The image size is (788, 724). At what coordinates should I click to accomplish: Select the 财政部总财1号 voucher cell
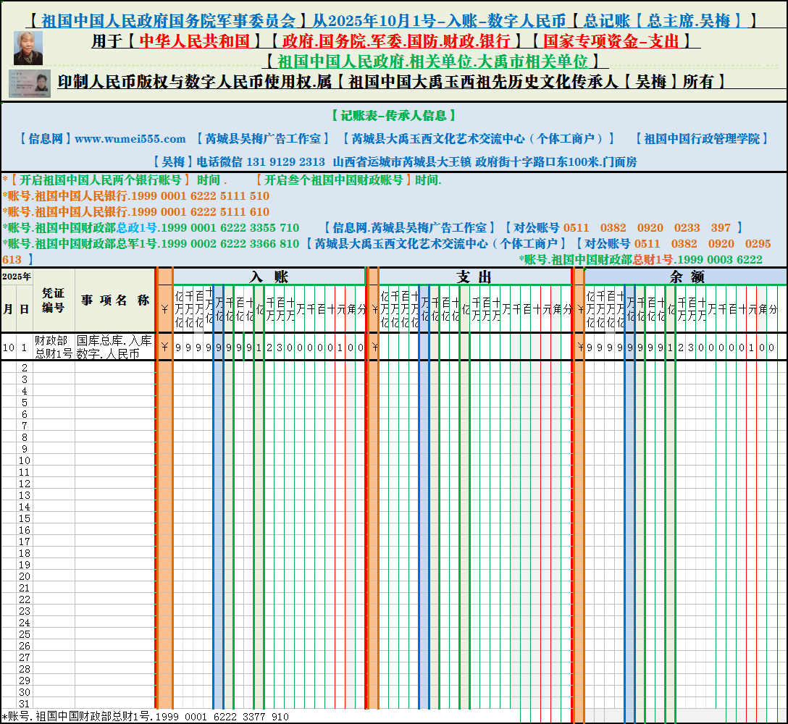point(54,347)
